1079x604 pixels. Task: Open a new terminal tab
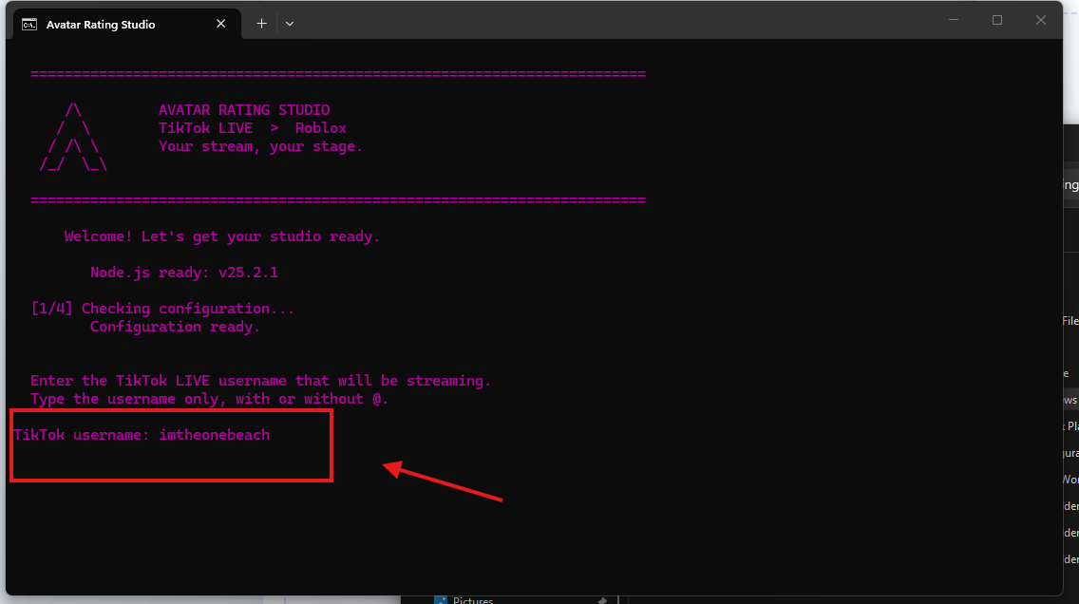261,24
